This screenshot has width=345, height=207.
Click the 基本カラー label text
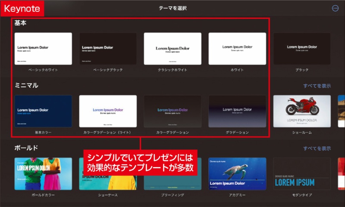(43, 133)
